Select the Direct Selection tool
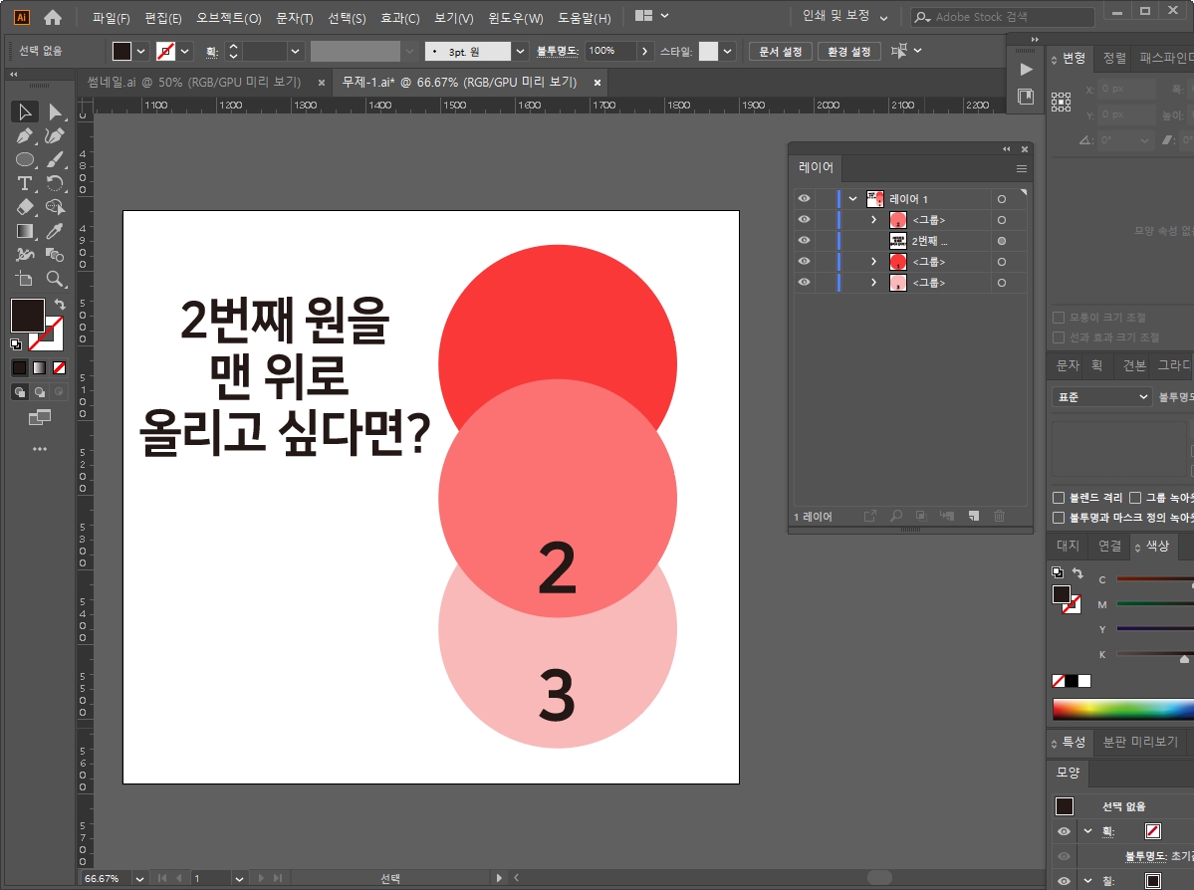 click(55, 111)
